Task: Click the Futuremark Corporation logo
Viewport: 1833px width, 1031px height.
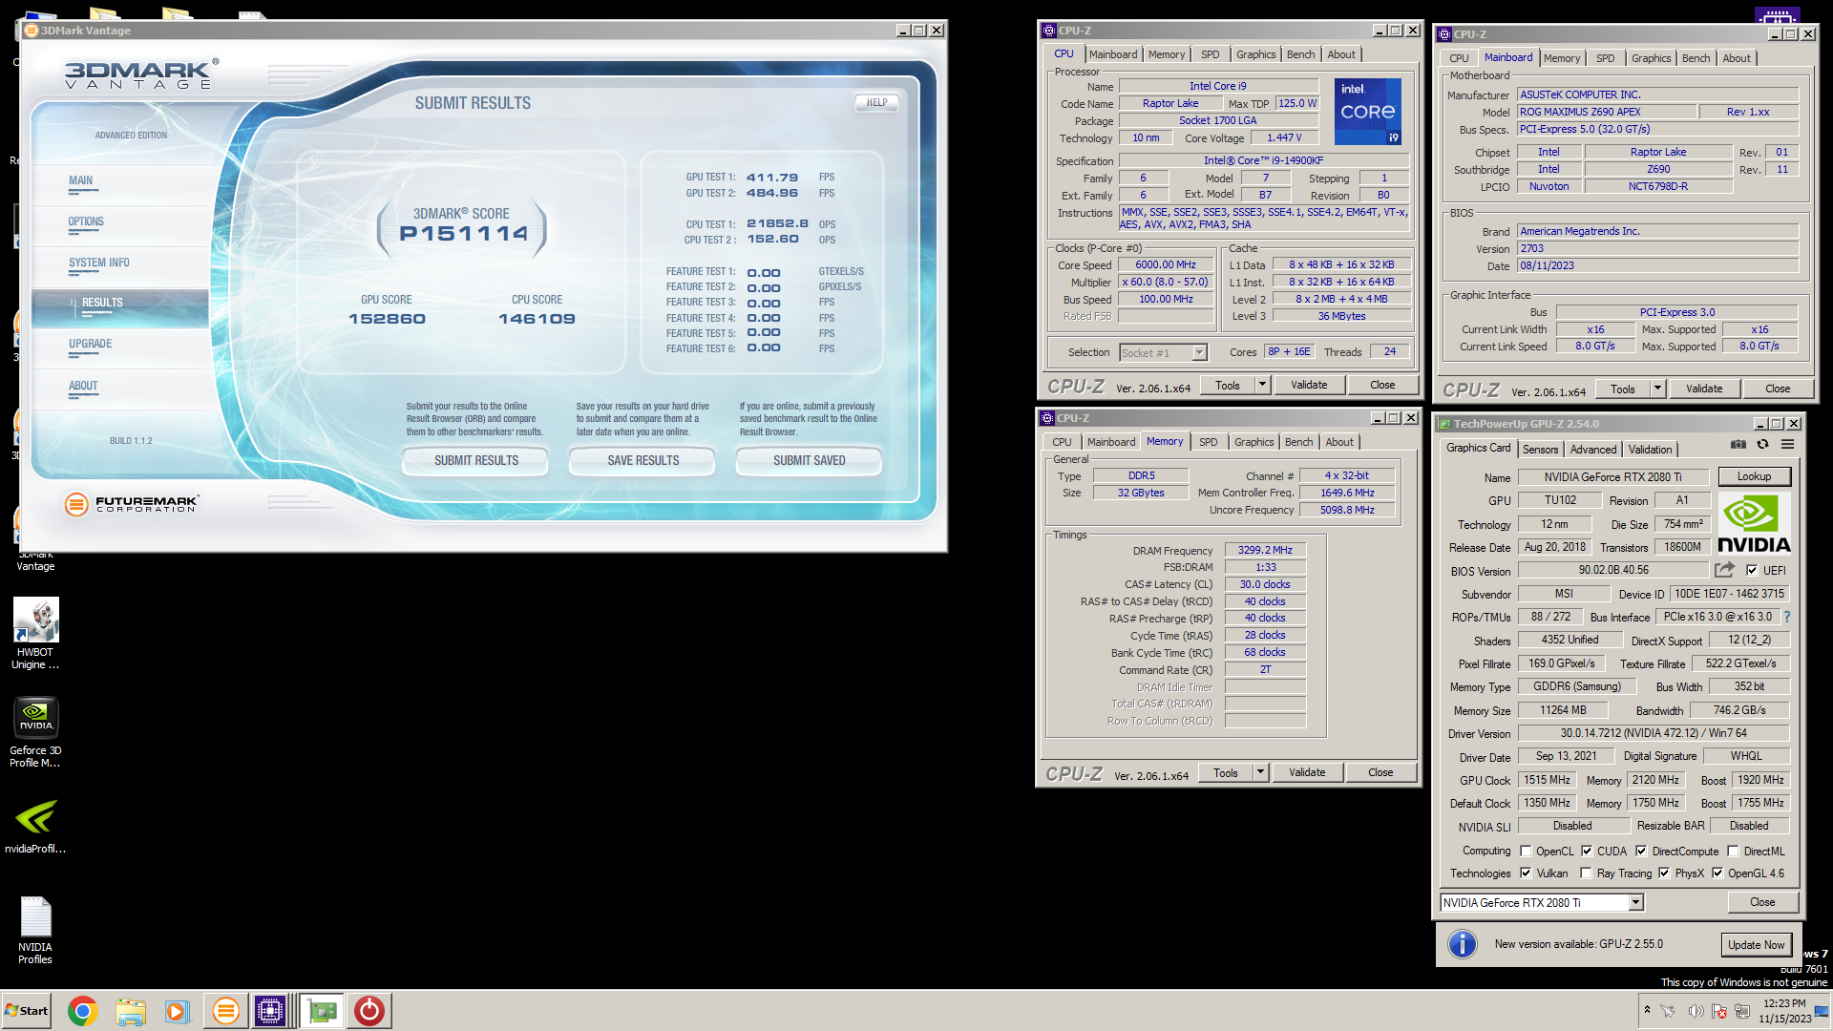Action: point(132,504)
